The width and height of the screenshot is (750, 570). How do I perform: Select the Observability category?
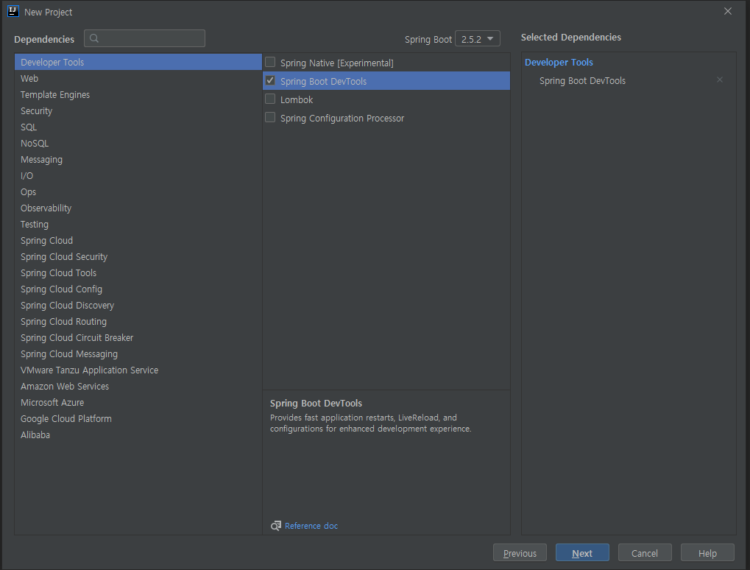click(x=138, y=208)
